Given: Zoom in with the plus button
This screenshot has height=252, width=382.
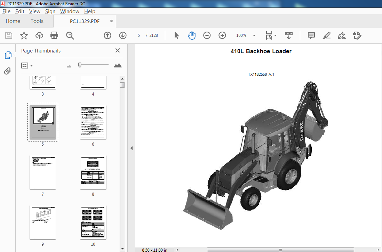Looking at the screenshot, I should tap(222, 35).
